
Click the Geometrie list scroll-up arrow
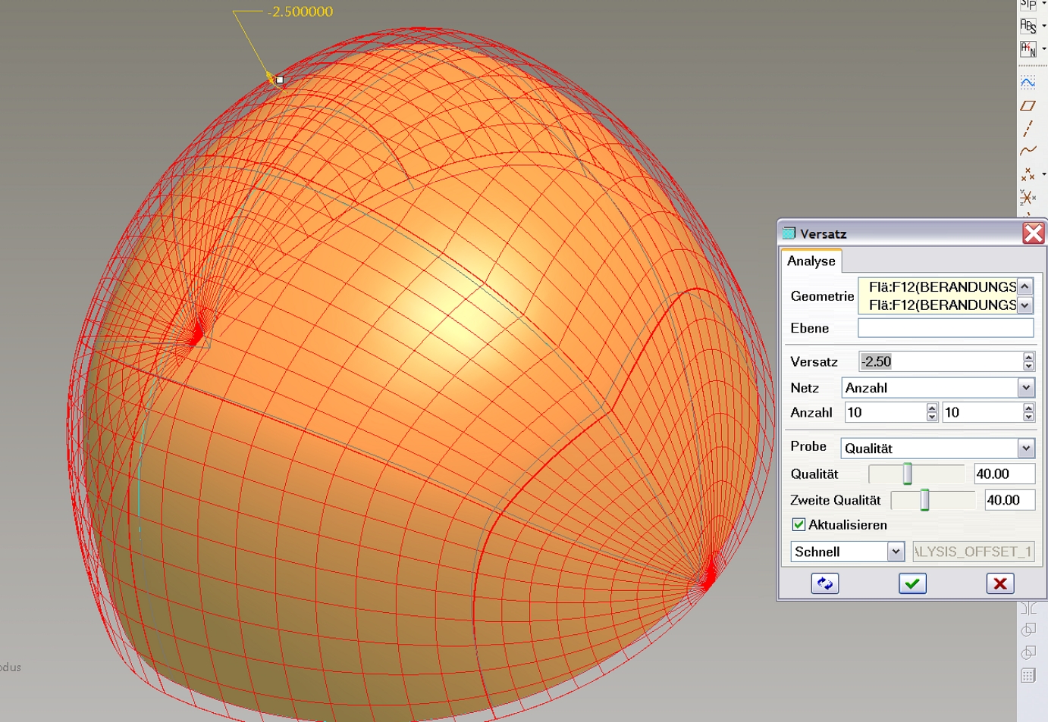tap(1025, 286)
